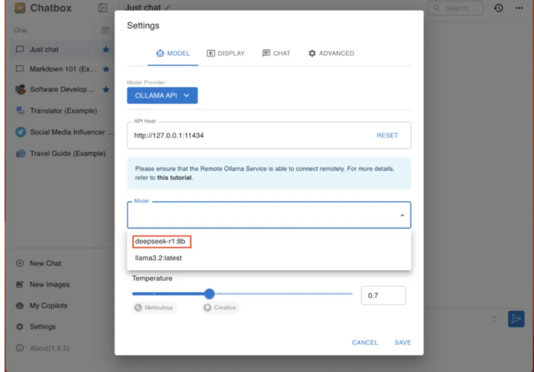534x372 pixels.
Task: Collapse the Model dropdown arrow
Action: pyautogui.click(x=402, y=215)
